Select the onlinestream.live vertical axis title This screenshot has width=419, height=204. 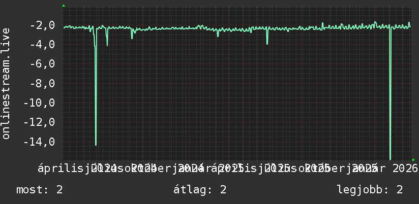click(6, 83)
